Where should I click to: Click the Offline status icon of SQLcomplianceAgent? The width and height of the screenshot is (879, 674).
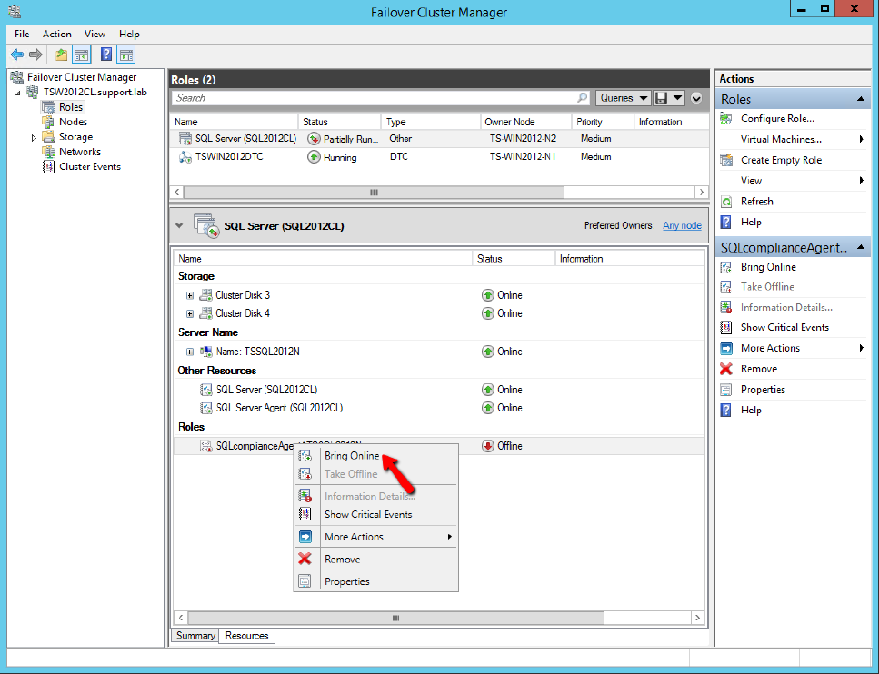(488, 446)
